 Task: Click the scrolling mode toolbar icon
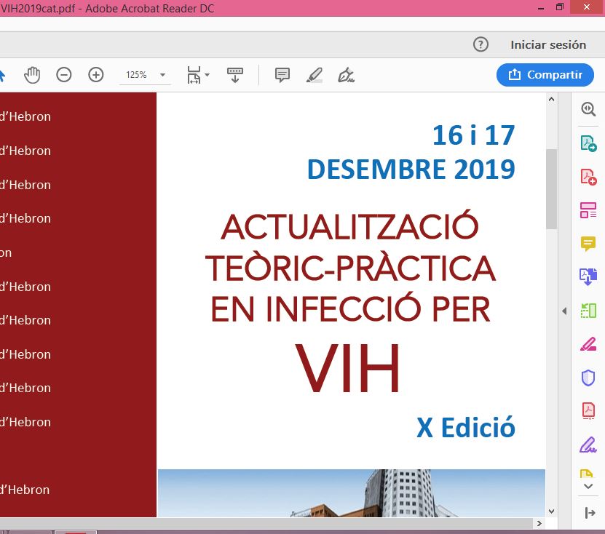235,75
